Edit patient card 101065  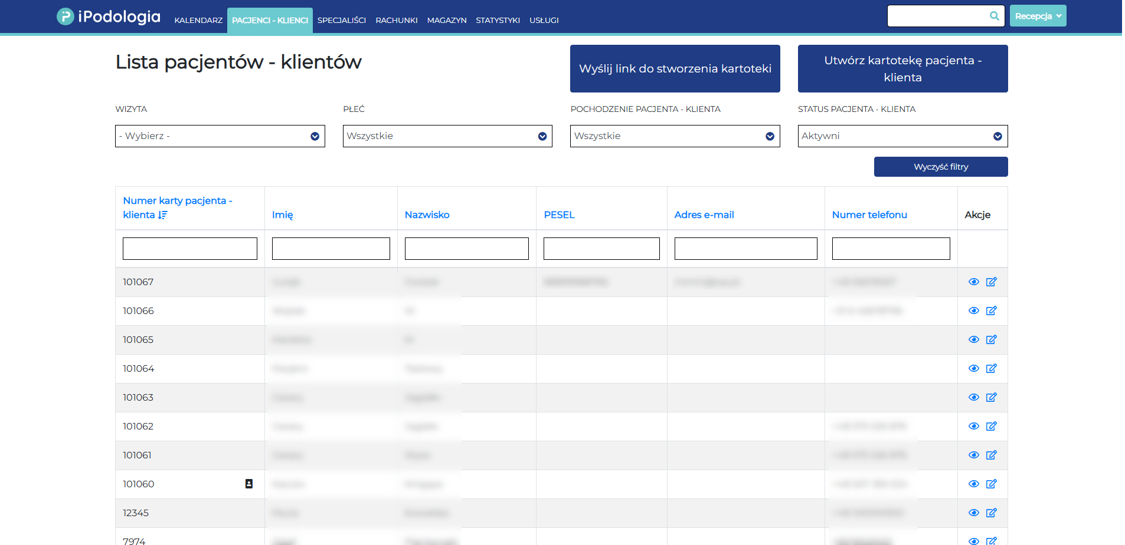991,339
